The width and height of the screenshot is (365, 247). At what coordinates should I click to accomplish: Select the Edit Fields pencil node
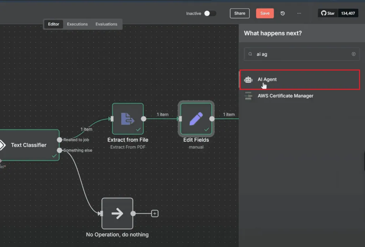tap(196, 119)
